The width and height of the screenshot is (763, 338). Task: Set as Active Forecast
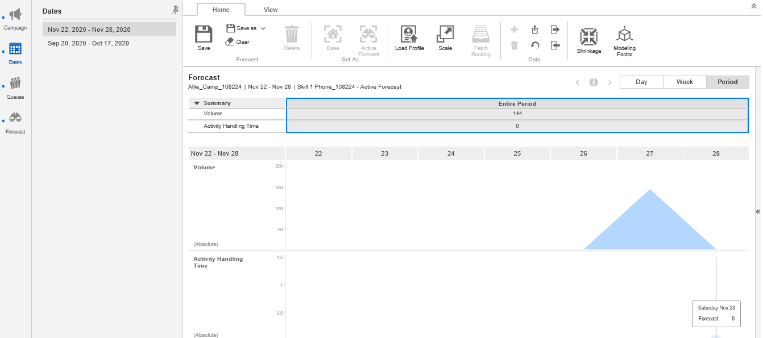pyautogui.click(x=368, y=41)
